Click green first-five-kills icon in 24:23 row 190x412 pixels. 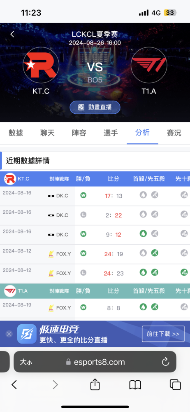click(155, 272)
